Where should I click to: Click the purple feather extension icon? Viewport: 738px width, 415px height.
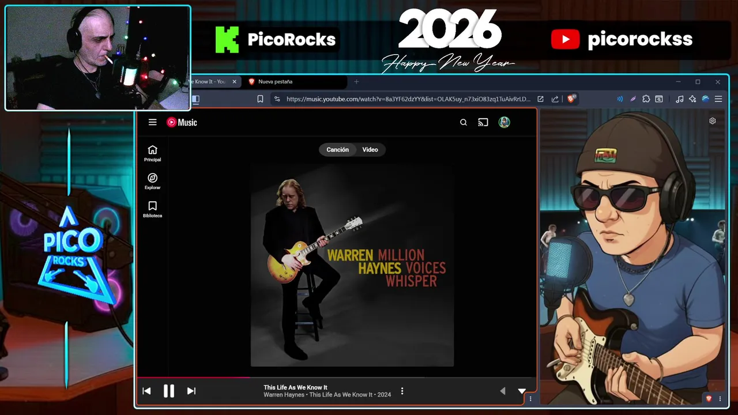[x=633, y=99]
